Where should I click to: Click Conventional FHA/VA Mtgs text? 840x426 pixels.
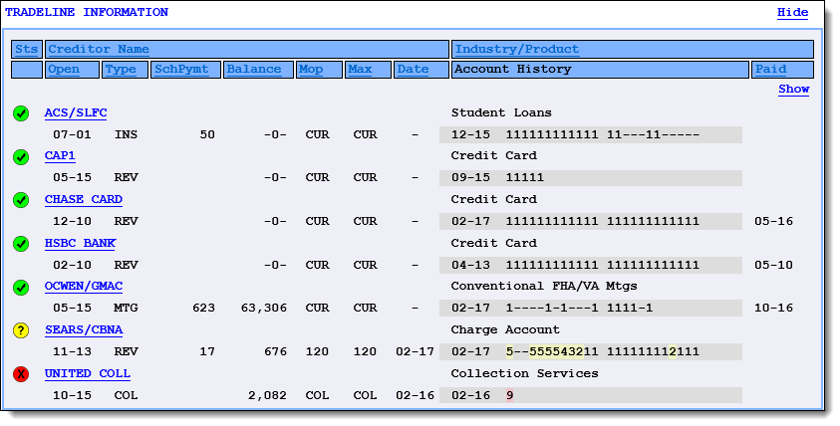544,287
